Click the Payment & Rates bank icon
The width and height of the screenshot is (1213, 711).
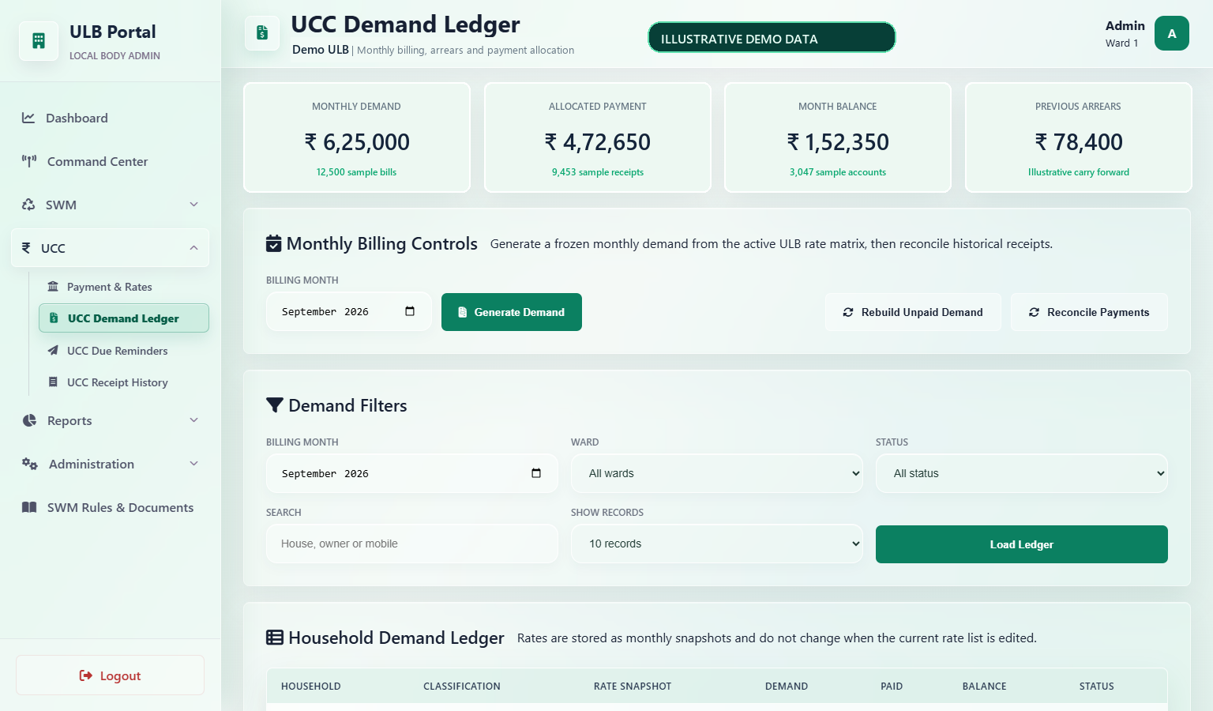(x=53, y=287)
